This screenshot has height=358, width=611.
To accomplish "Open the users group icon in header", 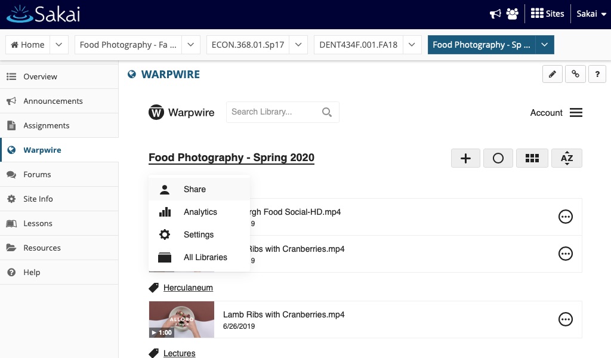I will pyautogui.click(x=513, y=14).
